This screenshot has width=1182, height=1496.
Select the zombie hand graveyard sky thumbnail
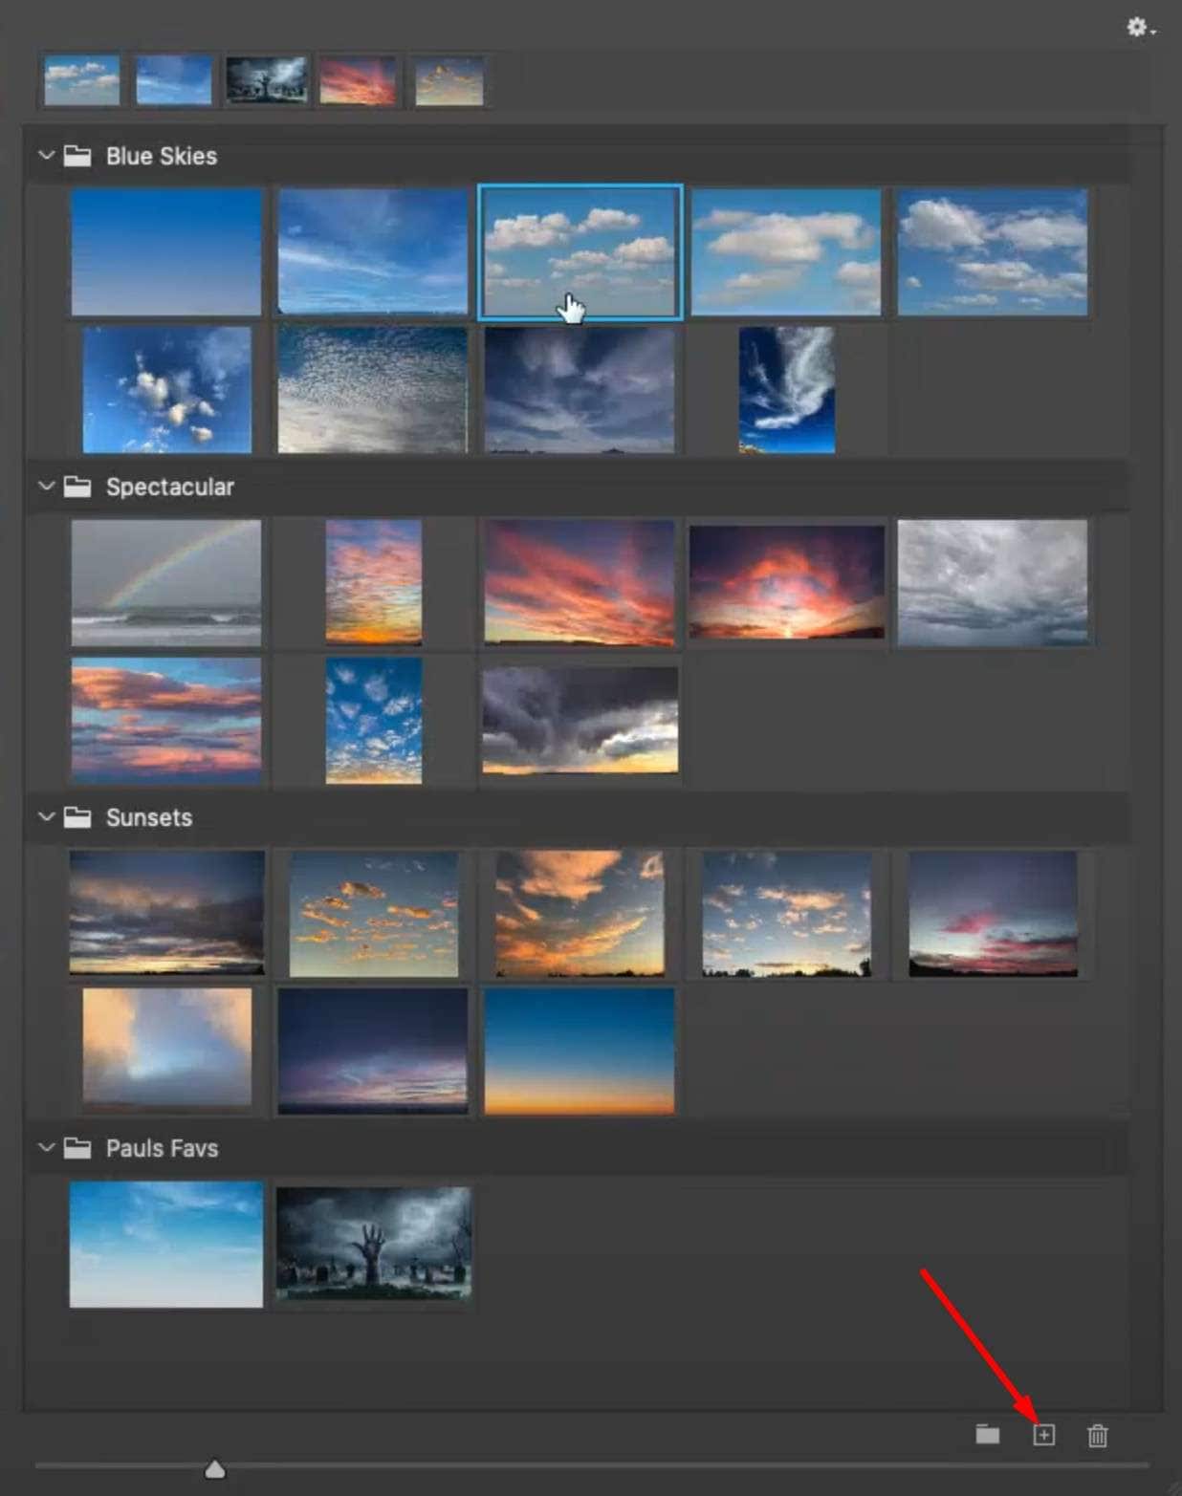pos(374,1244)
